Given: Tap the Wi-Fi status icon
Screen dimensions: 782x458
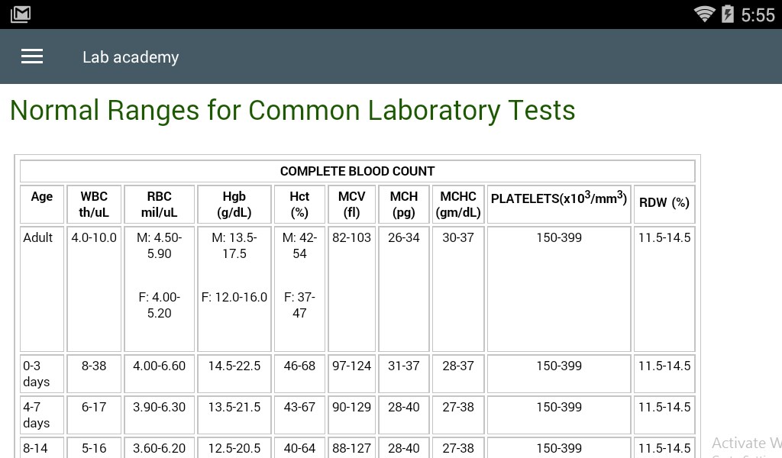Looking at the screenshot, I should pyautogui.click(x=703, y=15).
